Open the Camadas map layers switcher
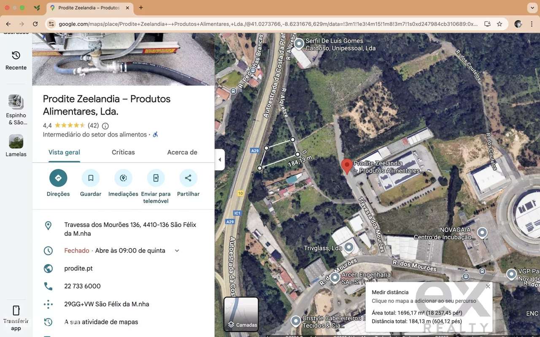The width and height of the screenshot is (540, 337). coord(241,314)
